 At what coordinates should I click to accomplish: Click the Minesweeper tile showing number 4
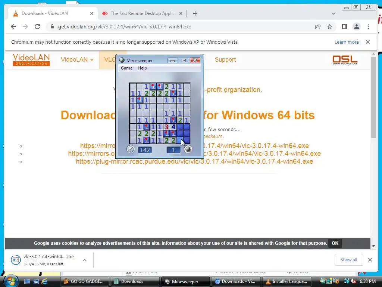click(x=173, y=127)
